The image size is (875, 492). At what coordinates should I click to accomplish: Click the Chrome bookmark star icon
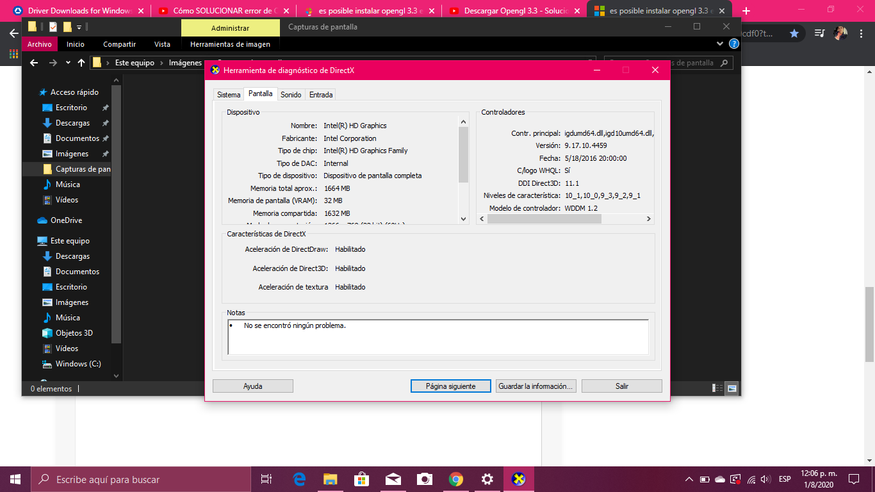(x=794, y=33)
